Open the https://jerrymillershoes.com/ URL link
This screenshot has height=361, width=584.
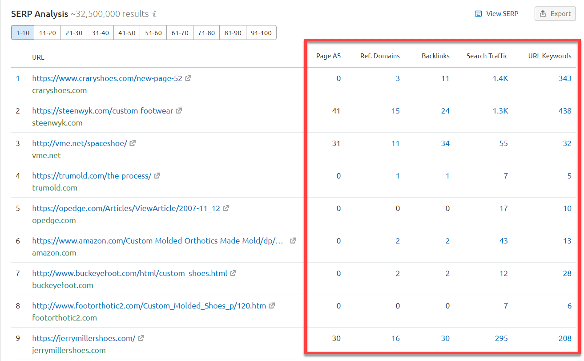click(84, 338)
